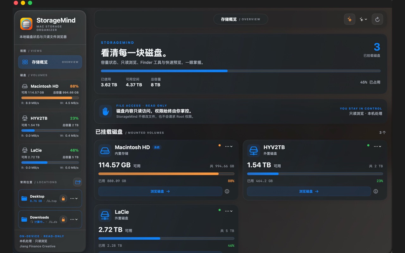Viewport: 405px width, 253px height.
Task: Open the more menu on the Macintosh HD card
Action: tap(229, 146)
